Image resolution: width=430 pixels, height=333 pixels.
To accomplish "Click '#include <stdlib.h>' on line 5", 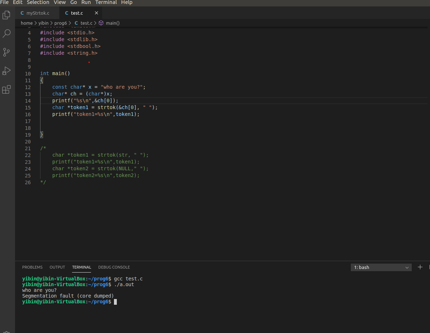I will (69, 39).
